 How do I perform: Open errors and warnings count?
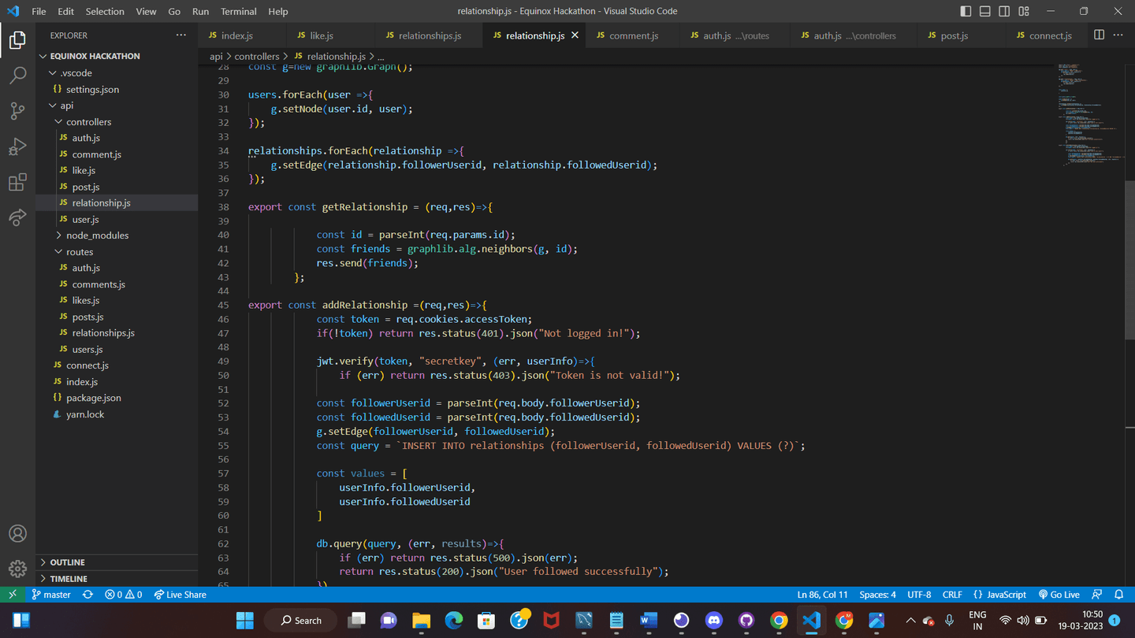point(124,595)
